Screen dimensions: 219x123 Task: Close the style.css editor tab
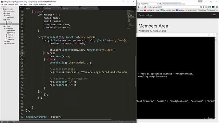pyautogui.click(x=96, y=8)
